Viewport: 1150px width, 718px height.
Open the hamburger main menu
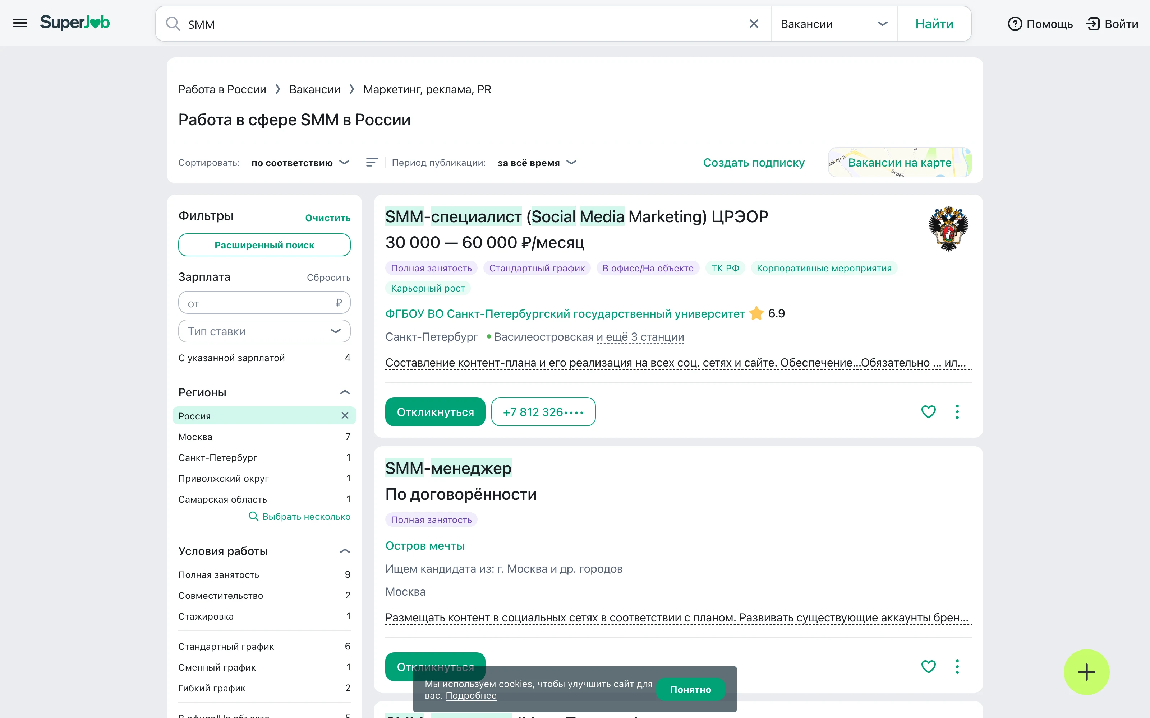tap(20, 23)
